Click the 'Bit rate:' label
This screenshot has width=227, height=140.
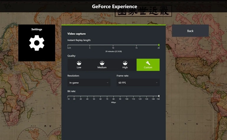tap(72, 91)
